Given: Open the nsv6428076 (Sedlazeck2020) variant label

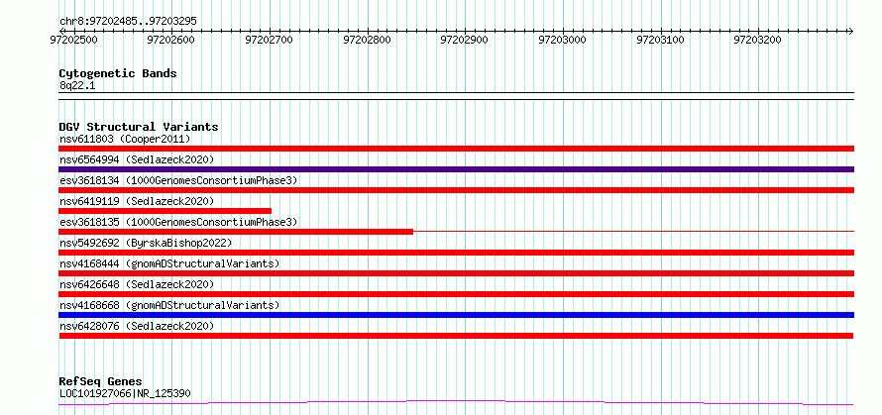Looking at the screenshot, I should pos(137,326).
